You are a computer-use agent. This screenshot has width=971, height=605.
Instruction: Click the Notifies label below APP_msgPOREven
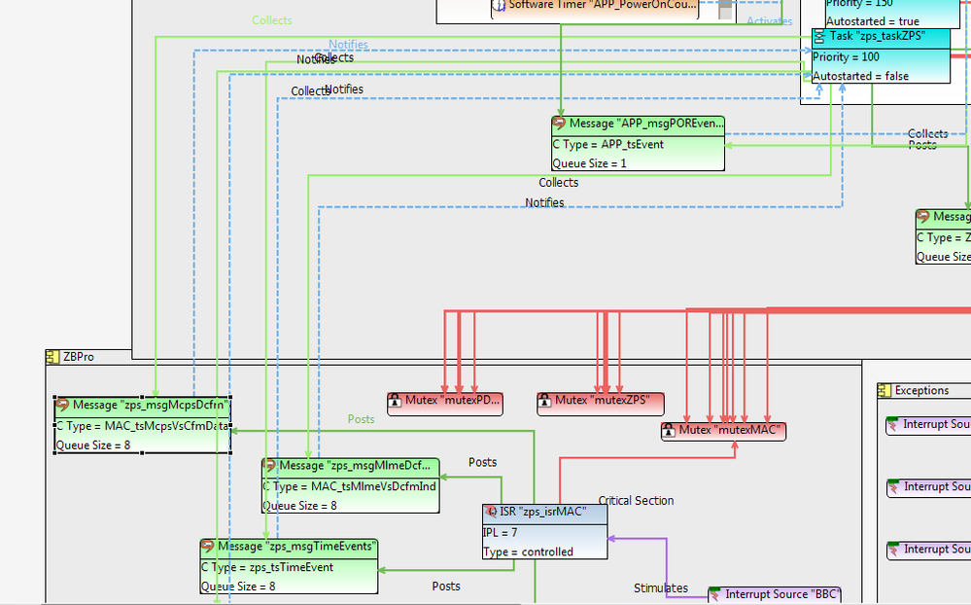544,202
